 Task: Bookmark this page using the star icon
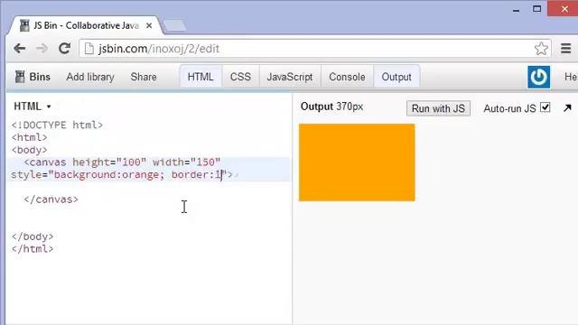(x=541, y=48)
